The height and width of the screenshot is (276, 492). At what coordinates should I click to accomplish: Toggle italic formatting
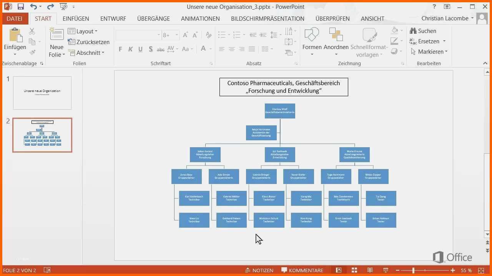click(x=130, y=49)
